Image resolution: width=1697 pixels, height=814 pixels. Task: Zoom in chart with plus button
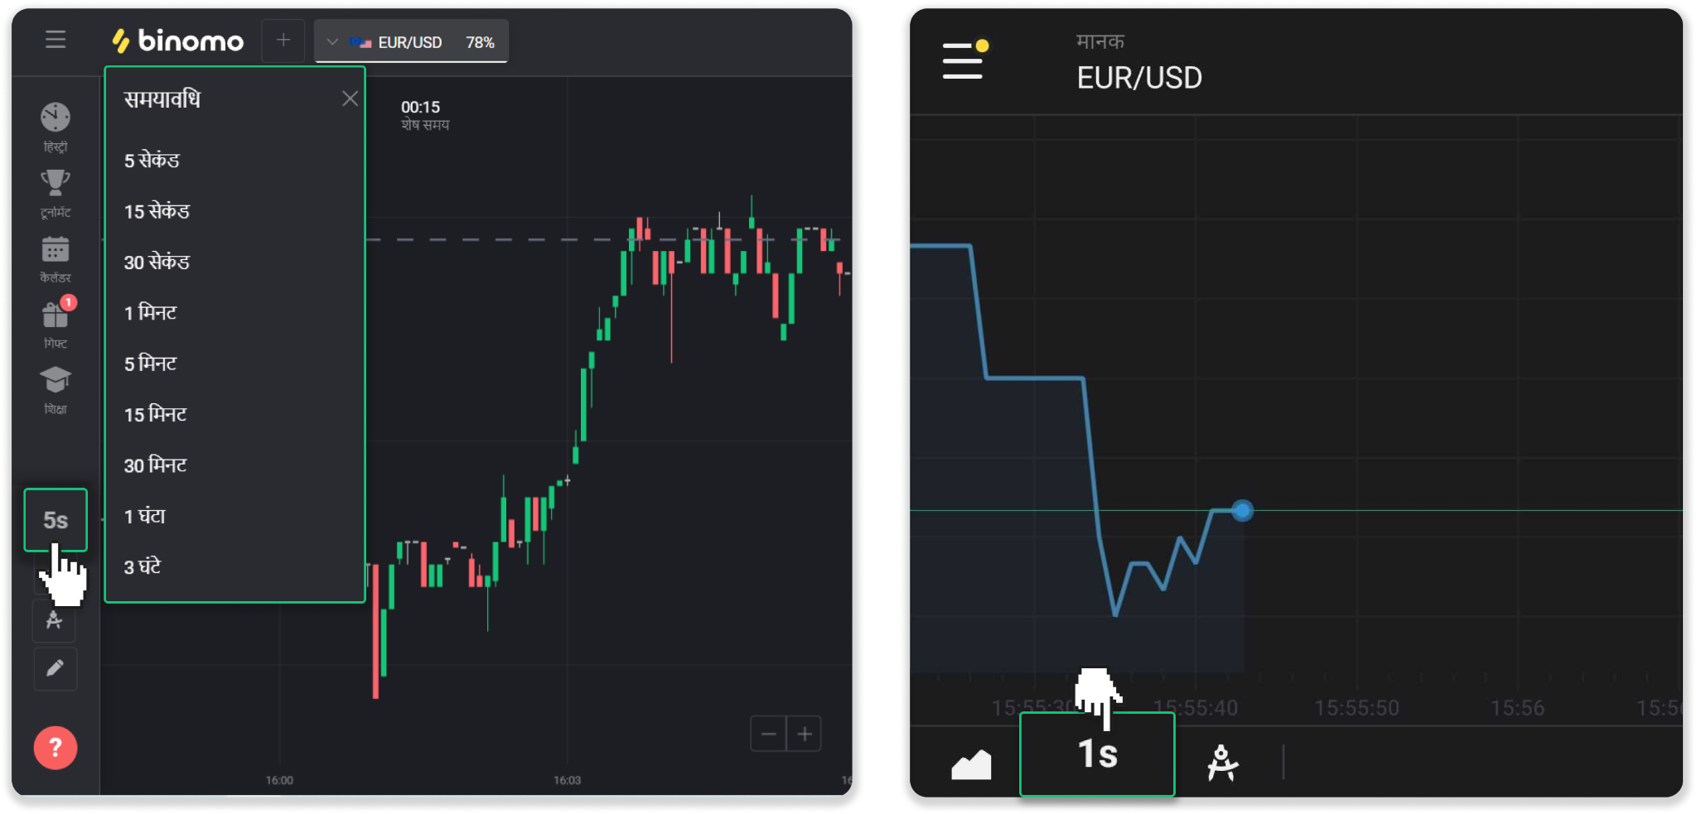(x=804, y=734)
